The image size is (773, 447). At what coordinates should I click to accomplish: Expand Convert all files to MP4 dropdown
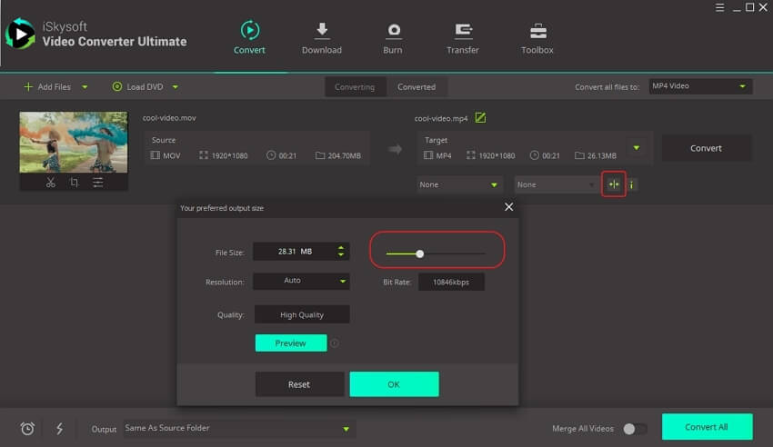pos(700,86)
